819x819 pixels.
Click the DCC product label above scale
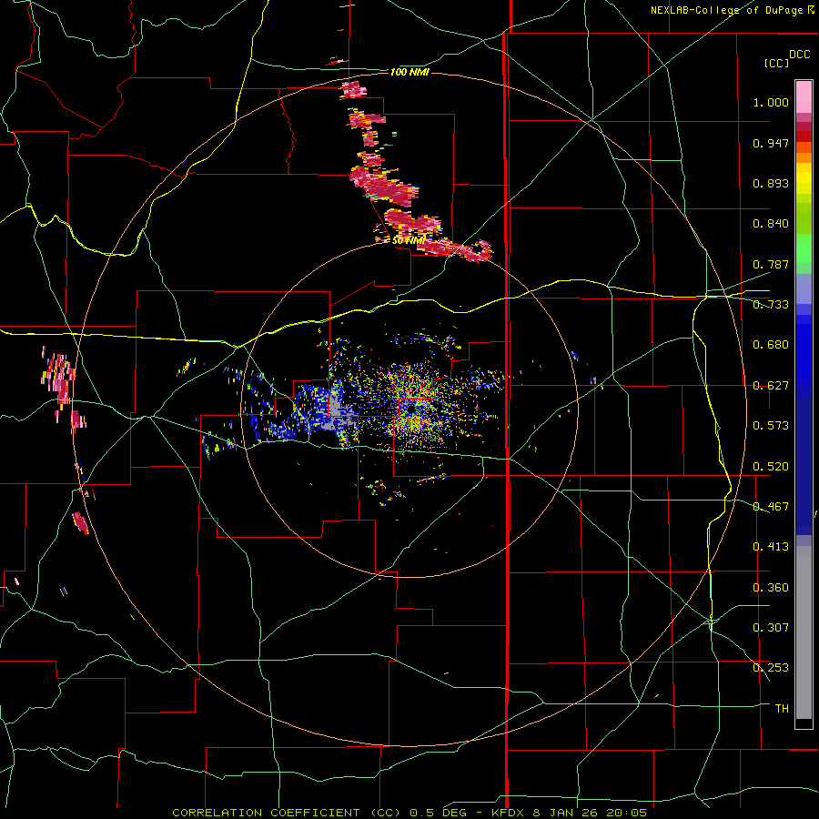pyautogui.click(x=800, y=55)
